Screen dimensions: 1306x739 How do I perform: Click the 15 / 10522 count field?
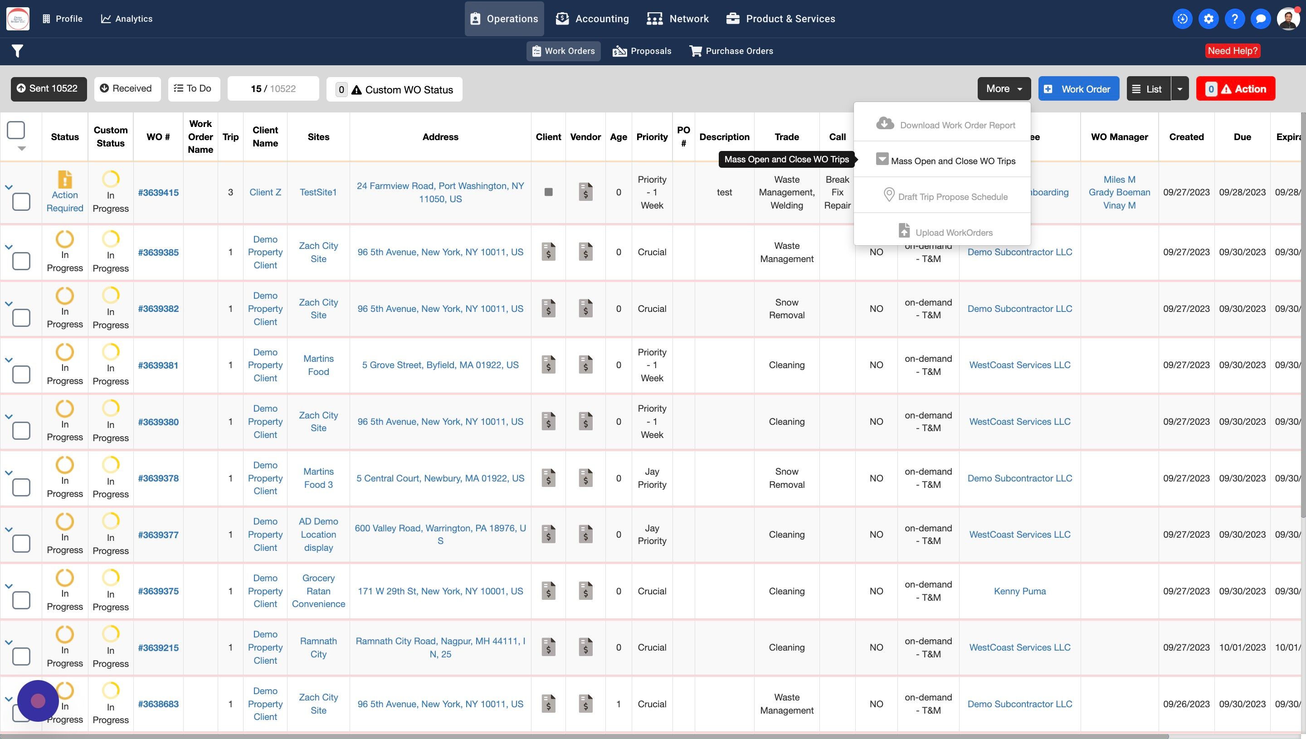[273, 89]
